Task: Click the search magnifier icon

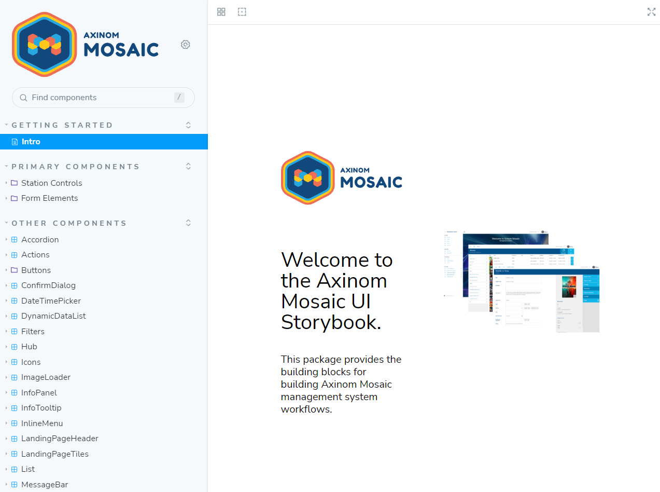Action: pos(23,98)
